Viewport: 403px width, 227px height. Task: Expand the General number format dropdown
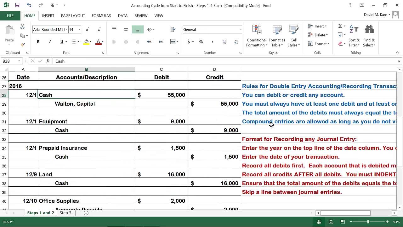click(240, 29)
